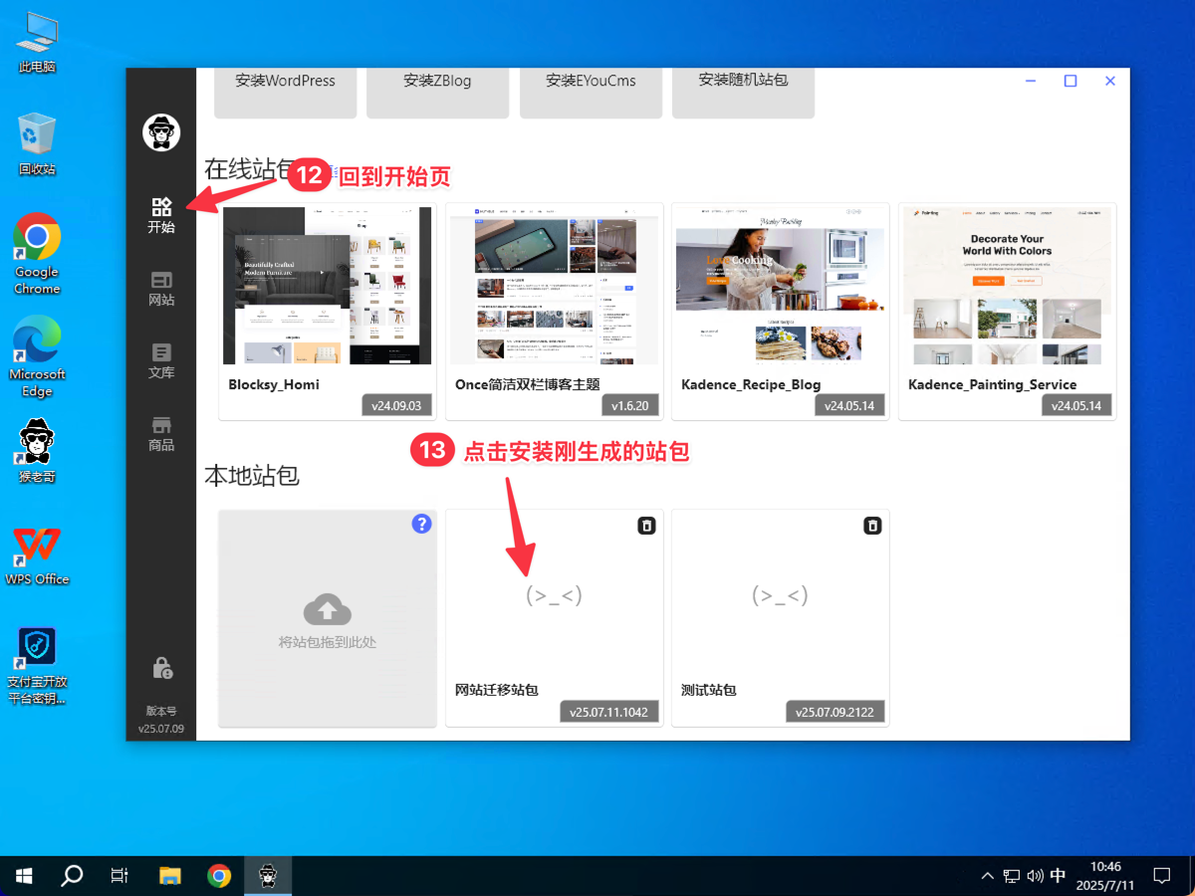The image size is (1195, 896).
Task: Click the cloud upload icon
Action: pyautogui.click(x=327, y=608)
